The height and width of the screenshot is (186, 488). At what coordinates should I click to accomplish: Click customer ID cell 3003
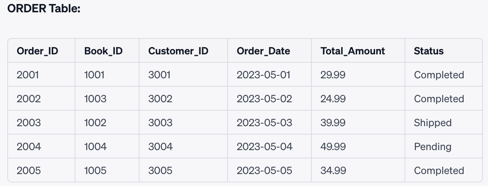(160, 123)
